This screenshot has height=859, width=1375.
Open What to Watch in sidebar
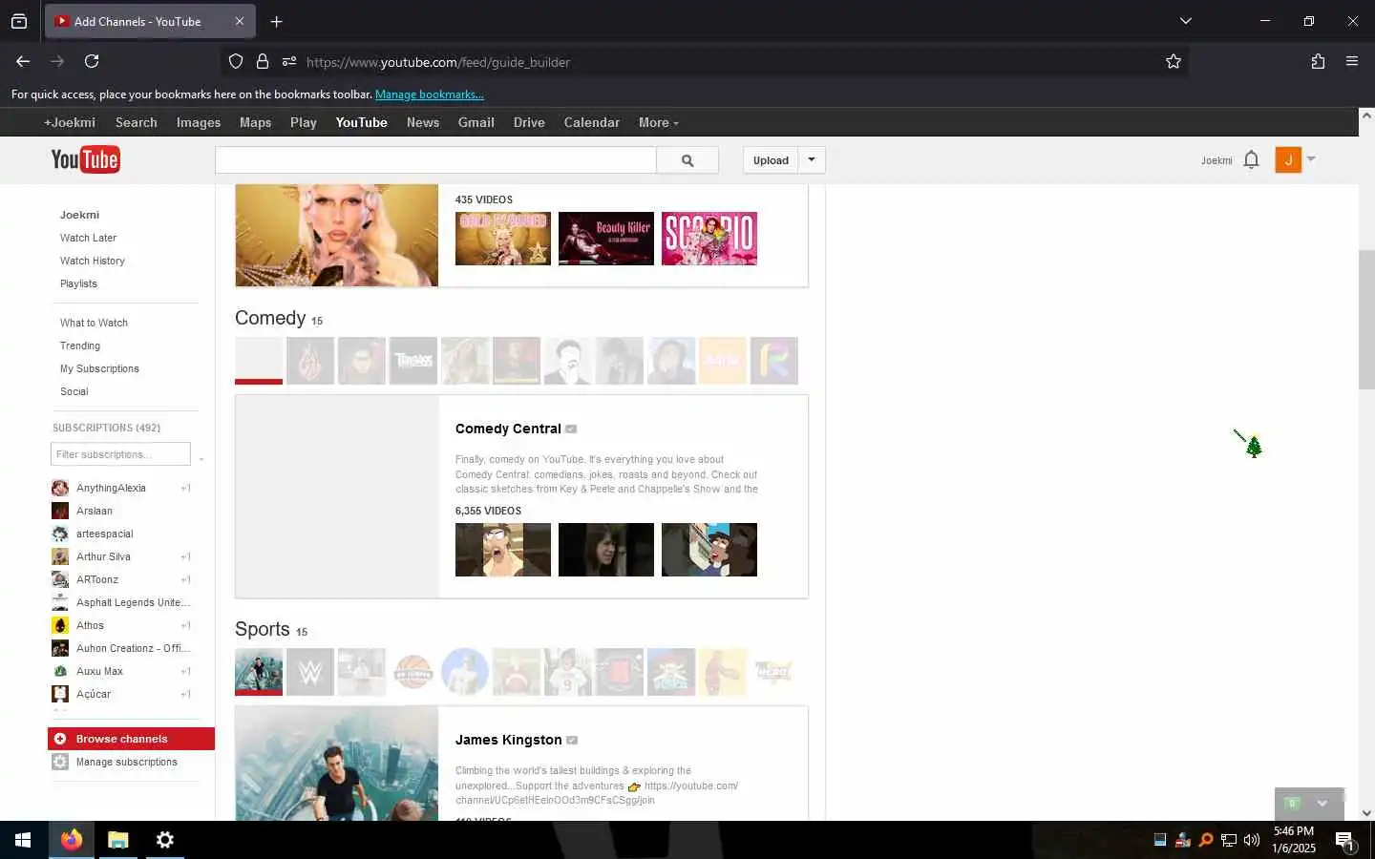(94, 323)
